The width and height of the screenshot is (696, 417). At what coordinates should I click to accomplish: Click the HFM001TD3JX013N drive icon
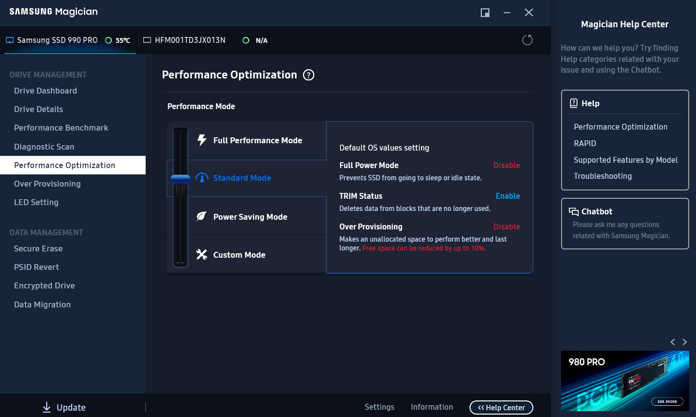pyautogui.click(x=147, y=40)
